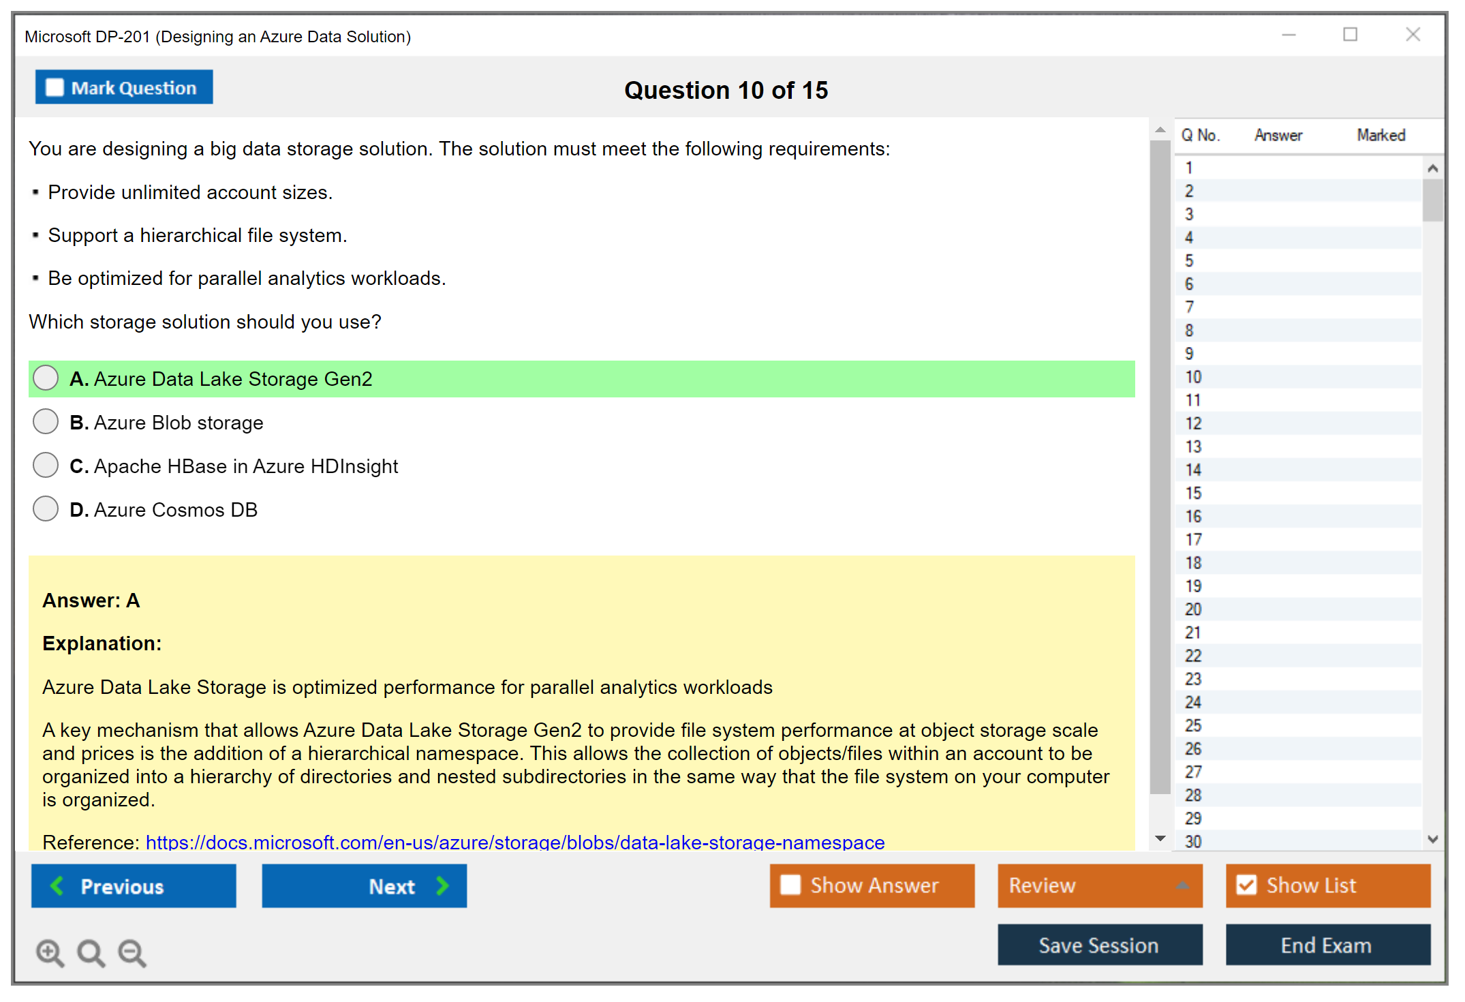Select option D Azure Cosmos DB
Image resolution: width=1465 pixels, height=1002 pixels.
click(x=46, y=509)
